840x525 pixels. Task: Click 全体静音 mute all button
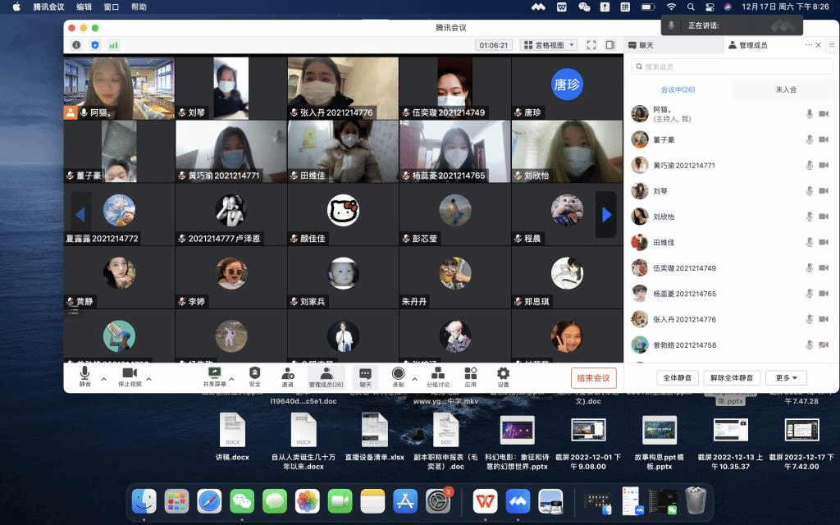tap(678, 377)
